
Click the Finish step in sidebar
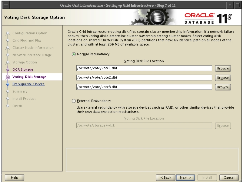click(17, 106)
